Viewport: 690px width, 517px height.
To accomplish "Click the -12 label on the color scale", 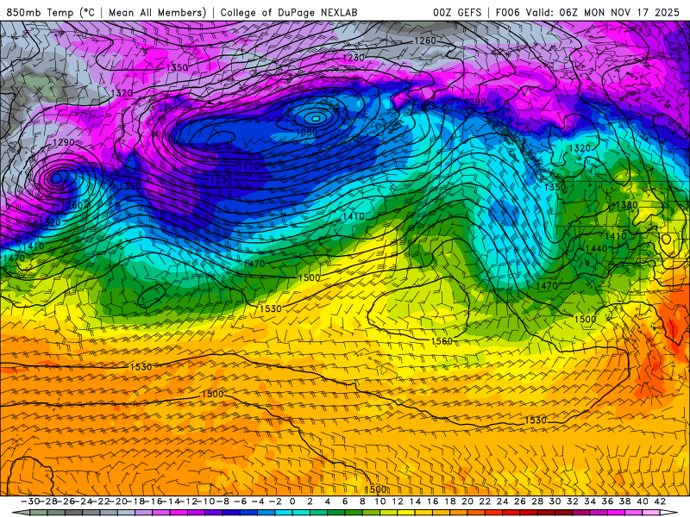I will pos(188,501).
